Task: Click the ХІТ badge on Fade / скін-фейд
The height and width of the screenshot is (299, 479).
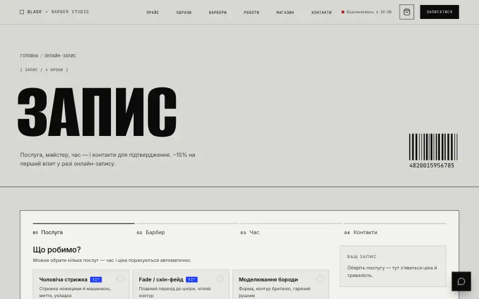Action: 192,279
